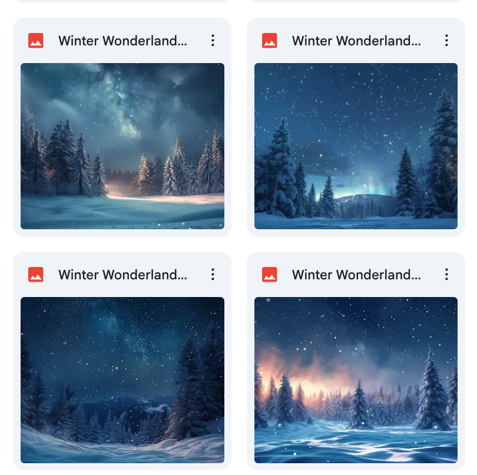The width and height of the screenshot is (477, 475).
Task: Open the thumbnail of the dark starry mountain valley
Action: click(122, 380)
